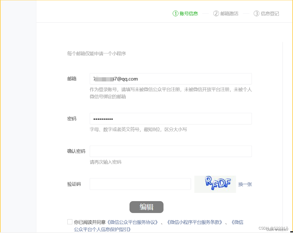Image resolution: width=293 pixels, height=233 pixels.
Task: Click the 邮箱 email input field
Action: pos(170,78)
